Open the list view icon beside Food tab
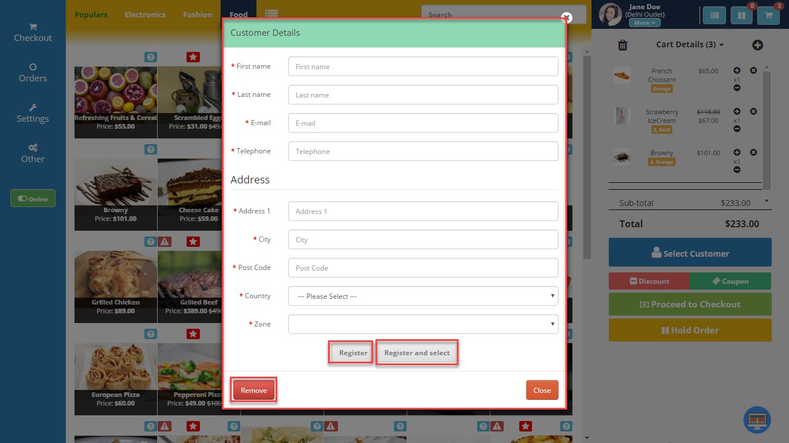This screenshot has width=789, height=443. point(271,14)
